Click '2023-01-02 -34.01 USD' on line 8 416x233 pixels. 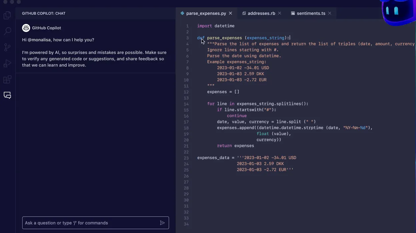click(243, 68)
